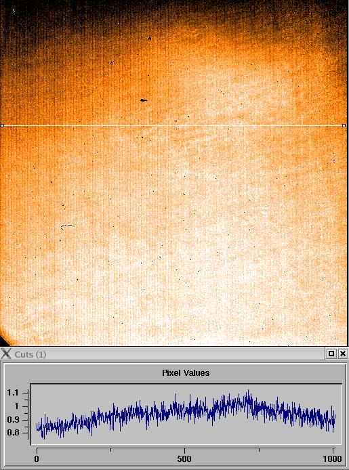Select the right endpoint handle of cut line
This screenshot has width=349, height=470.
tap(344, 125)
